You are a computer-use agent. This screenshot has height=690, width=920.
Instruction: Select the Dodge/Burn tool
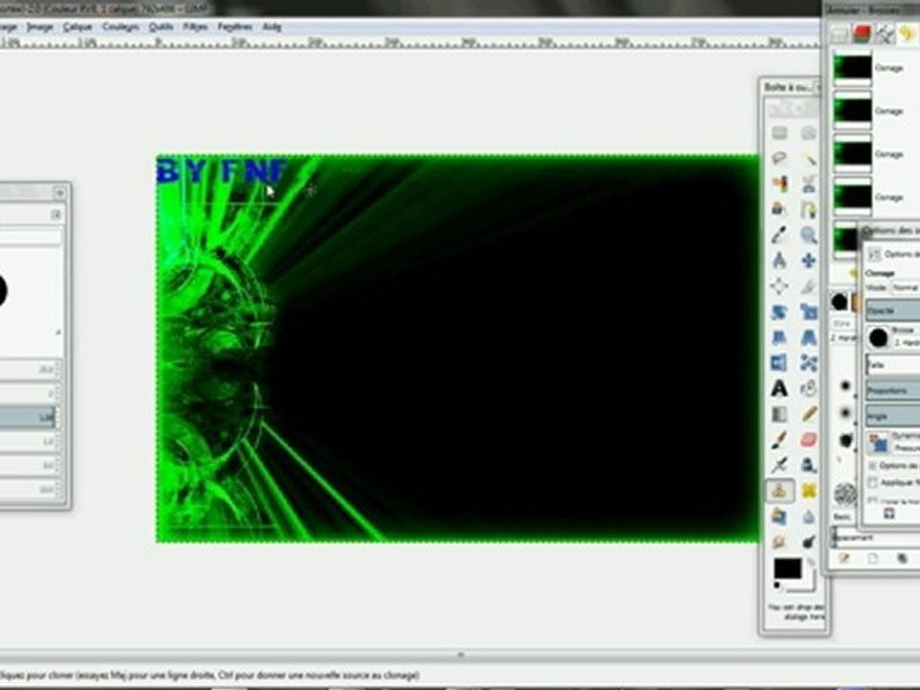(x=809, y=541)
